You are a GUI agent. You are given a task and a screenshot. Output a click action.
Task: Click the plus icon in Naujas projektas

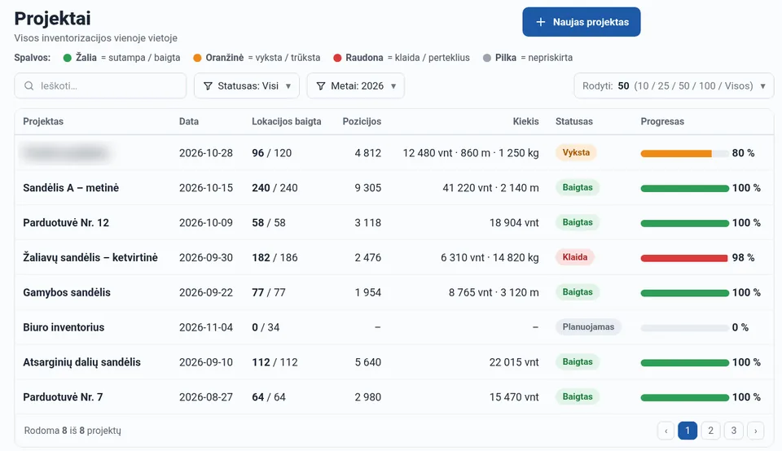click(x=540, y=22)
